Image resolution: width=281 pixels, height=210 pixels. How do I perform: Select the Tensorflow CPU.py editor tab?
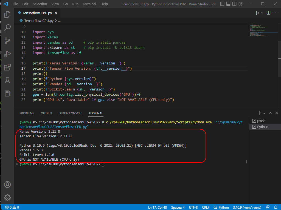pyautogui.click(x=37, y=13)
